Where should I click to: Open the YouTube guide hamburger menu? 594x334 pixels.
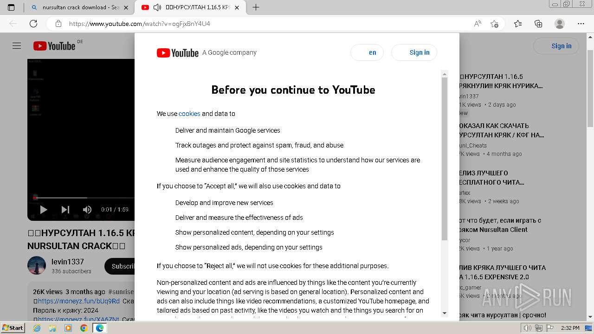[x=17, y=45]
